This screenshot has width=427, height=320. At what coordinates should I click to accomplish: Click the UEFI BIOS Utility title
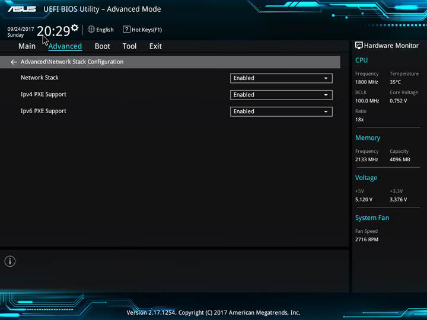(x=102, y=9)
